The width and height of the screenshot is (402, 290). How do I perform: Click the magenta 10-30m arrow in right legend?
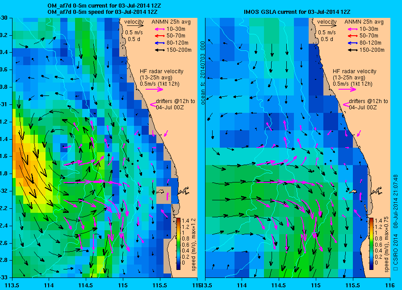[x=353, y=29]
